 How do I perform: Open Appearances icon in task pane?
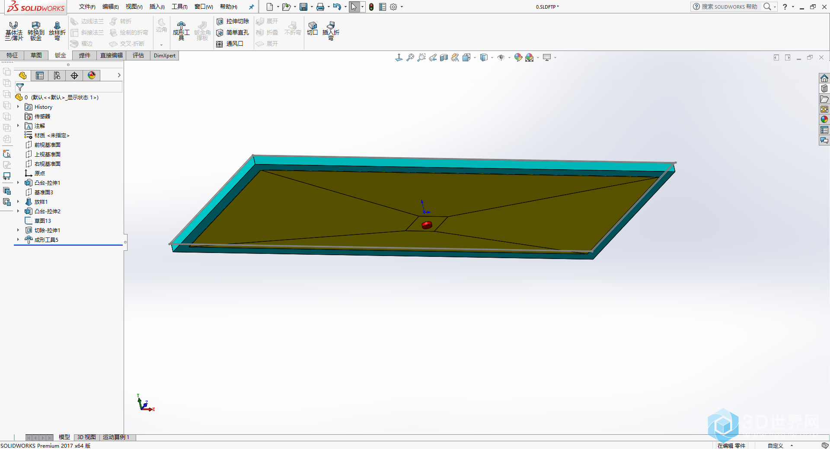coord(824,120)
